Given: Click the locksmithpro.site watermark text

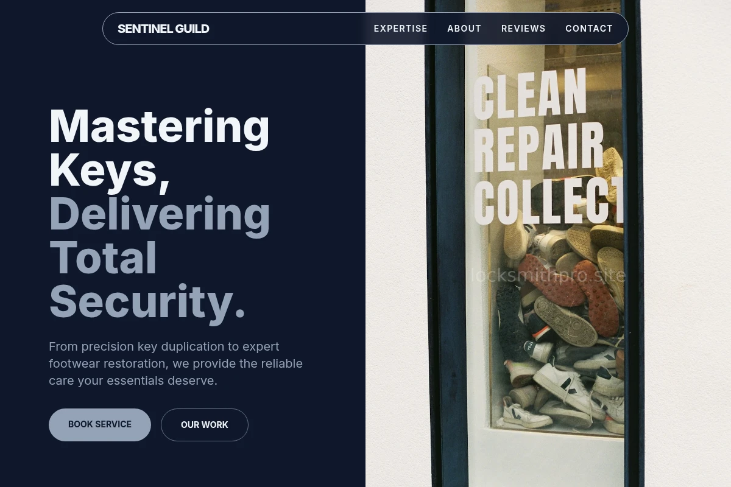Looking at the screenshot, I should tap(548, 275).
